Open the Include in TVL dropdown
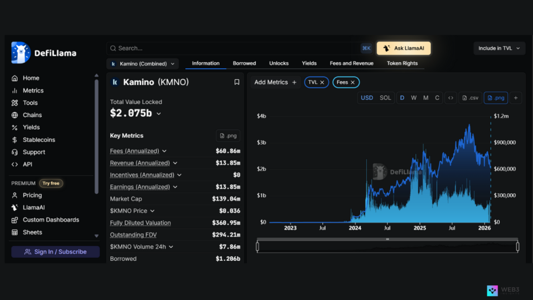The image size is (533, 300). pos(499,48)
